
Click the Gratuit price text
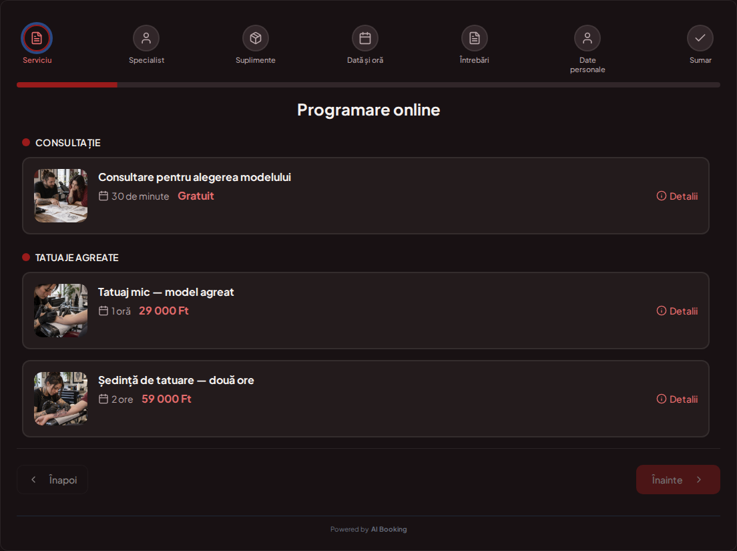(x=196, y=196)
